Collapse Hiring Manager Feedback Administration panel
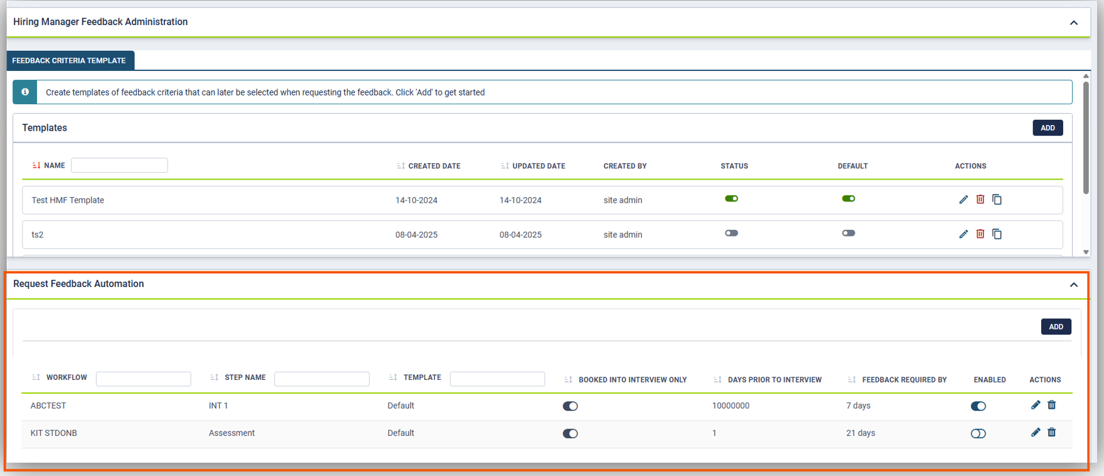Screen dimensions: 1104x476 click(1074, 23)
